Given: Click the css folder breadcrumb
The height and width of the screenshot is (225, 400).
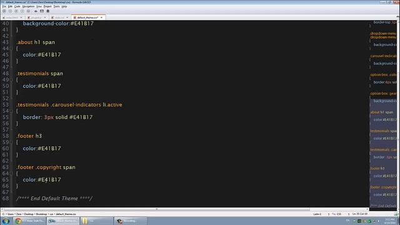Looking at the screenshot, I should coord(51,214).
